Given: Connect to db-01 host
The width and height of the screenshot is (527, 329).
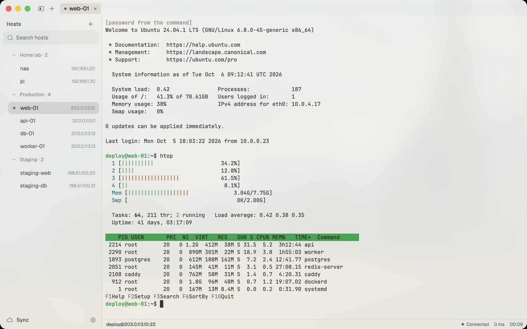Looking at the screenshot, I should click(53, 134).
